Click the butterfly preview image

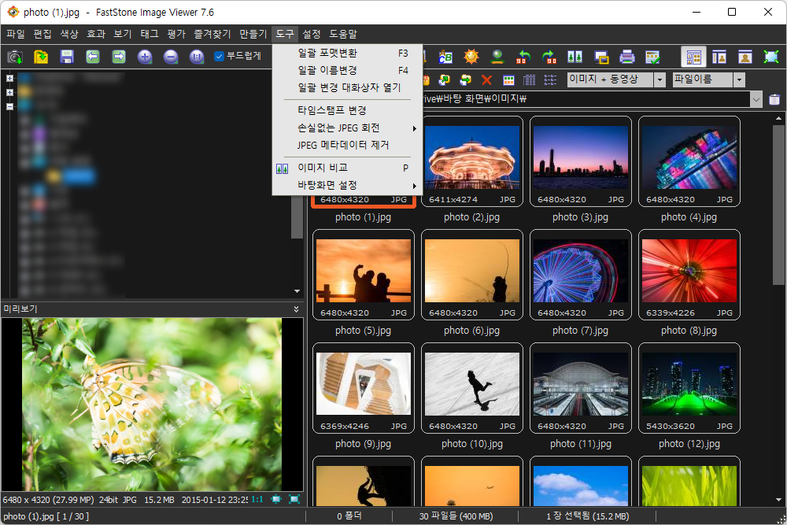click(x=152, y=405)
